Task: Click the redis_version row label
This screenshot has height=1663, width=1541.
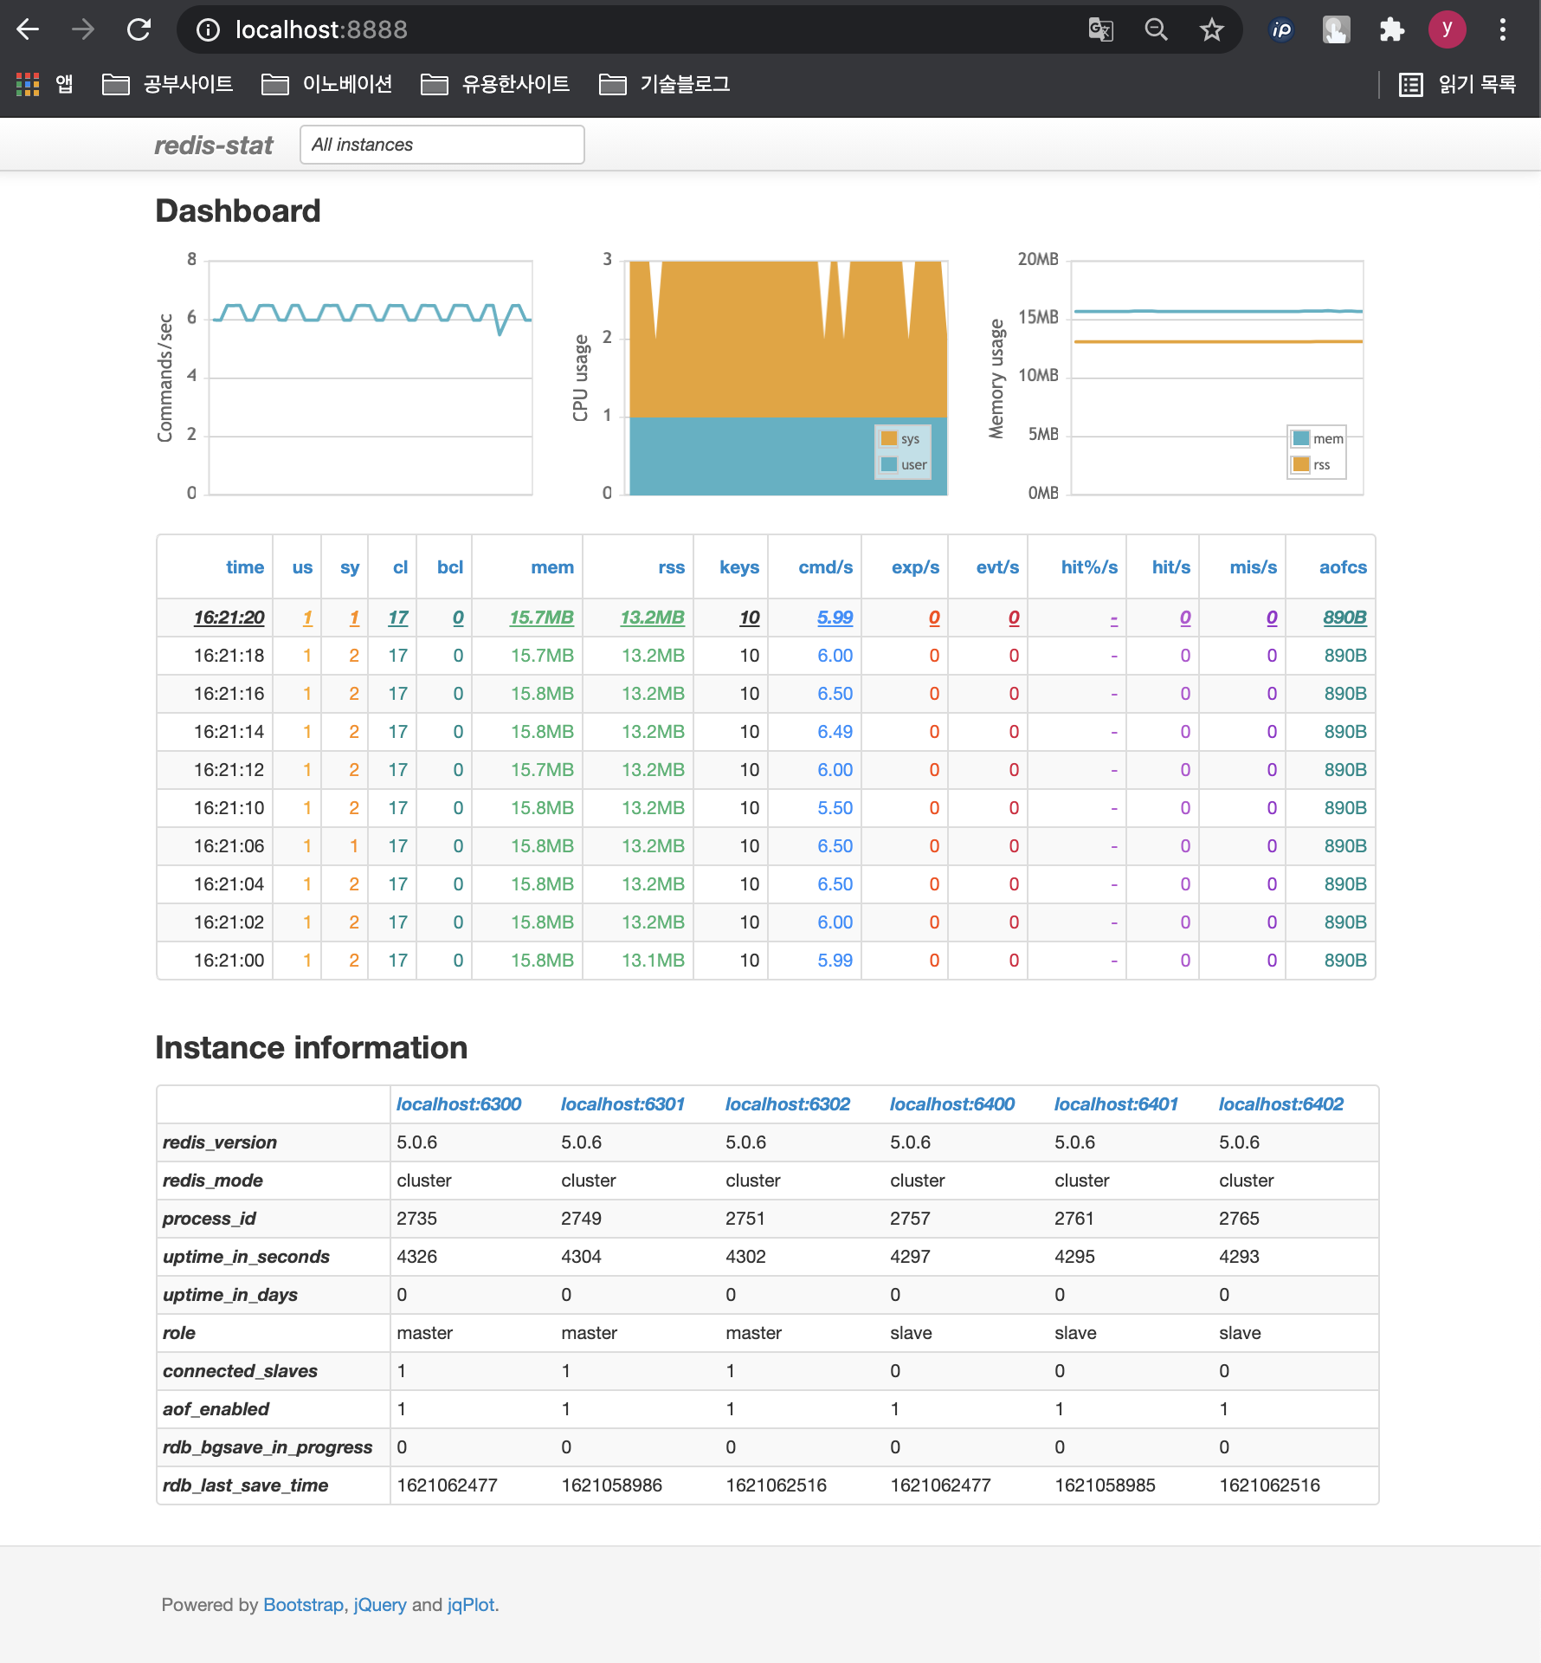Action: [220, 1142]
